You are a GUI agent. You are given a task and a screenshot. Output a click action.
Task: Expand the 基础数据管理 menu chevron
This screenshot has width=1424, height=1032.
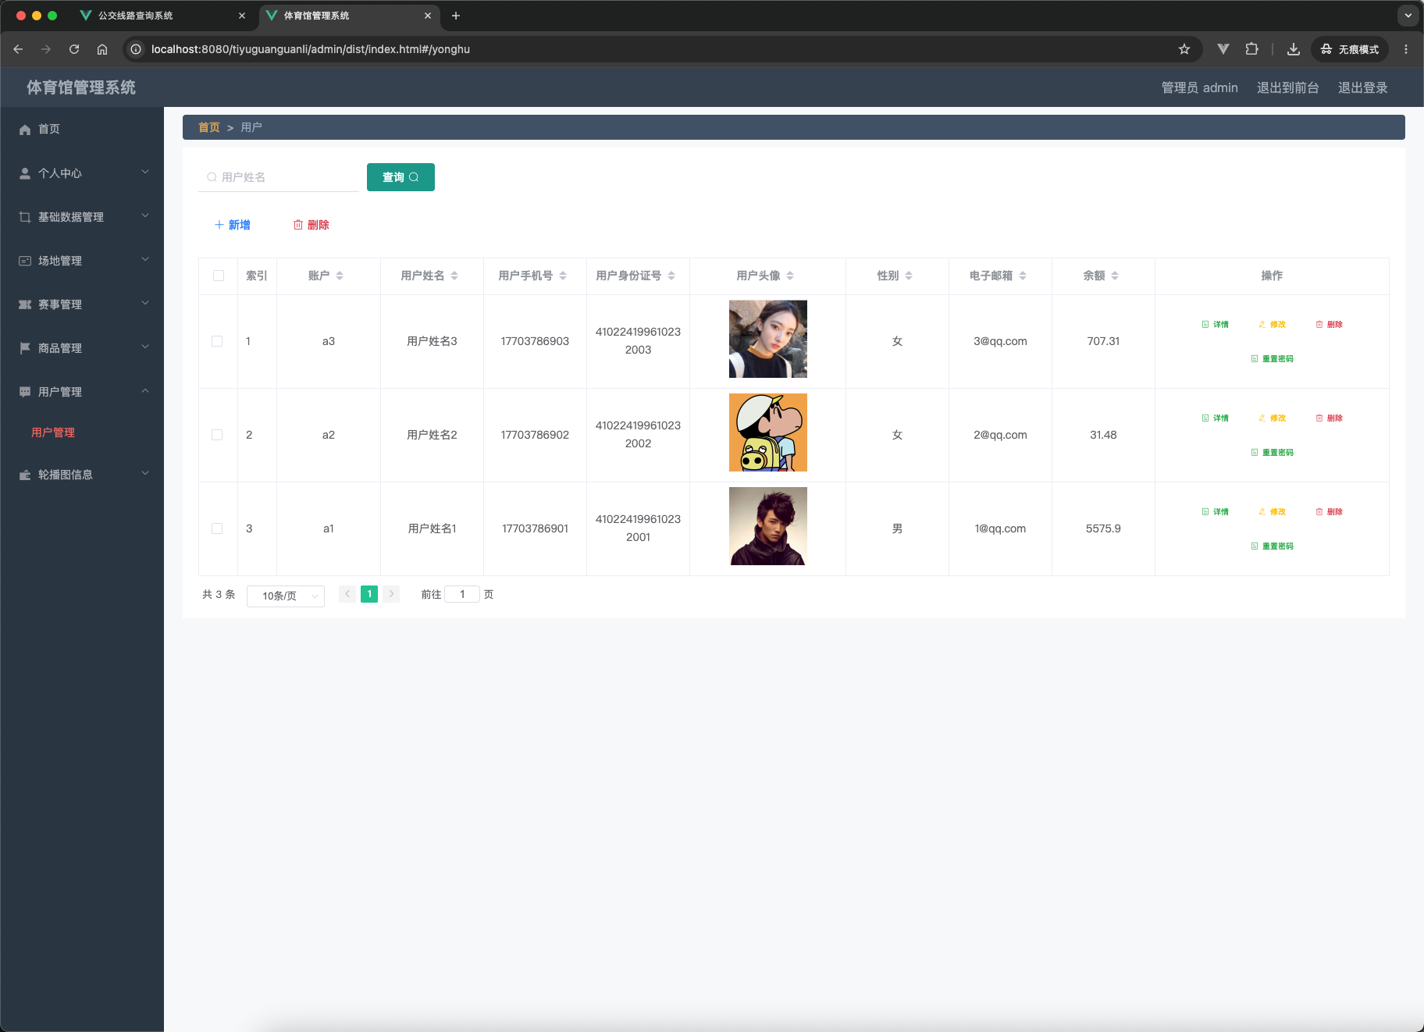[x=145, y=216]
